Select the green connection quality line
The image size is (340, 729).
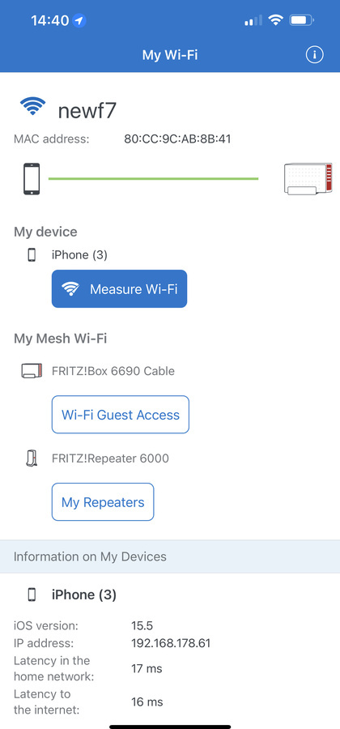click(x=153, y=178)
